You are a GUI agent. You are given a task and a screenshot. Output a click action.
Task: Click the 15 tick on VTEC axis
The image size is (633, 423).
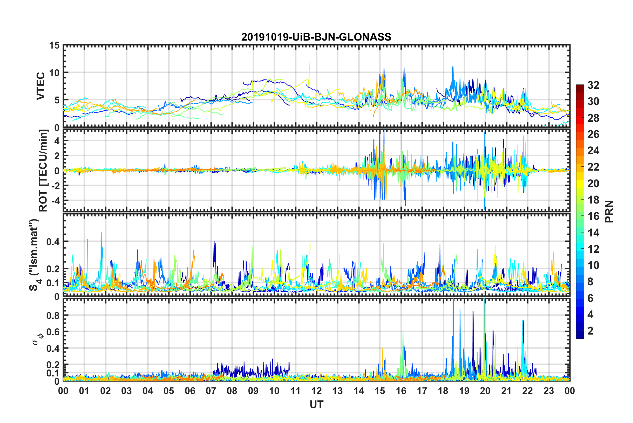[x=54, y=46]
